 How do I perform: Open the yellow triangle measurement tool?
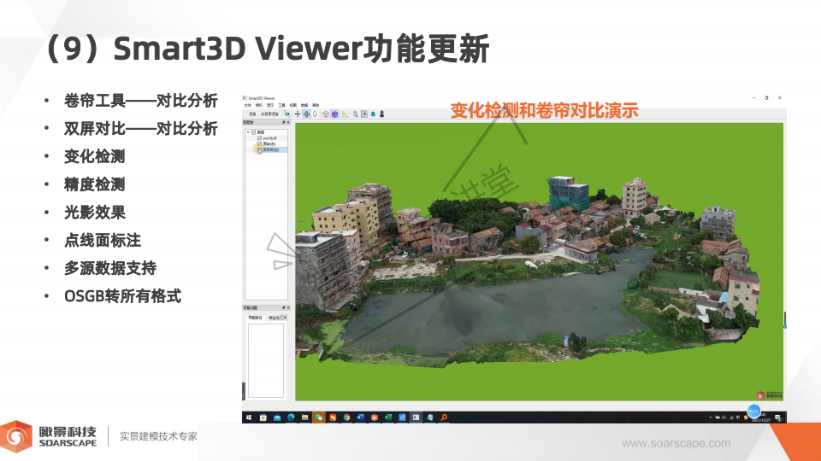345,114
